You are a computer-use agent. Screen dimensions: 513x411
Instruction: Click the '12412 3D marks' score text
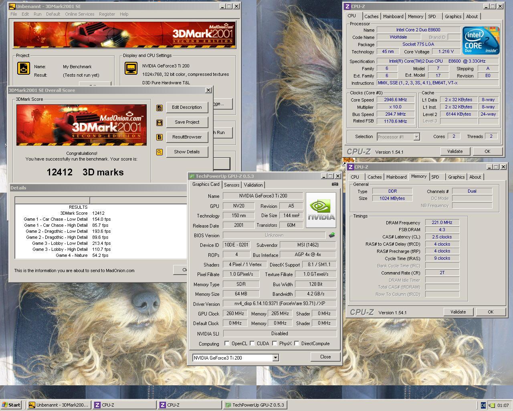point(85,172)
